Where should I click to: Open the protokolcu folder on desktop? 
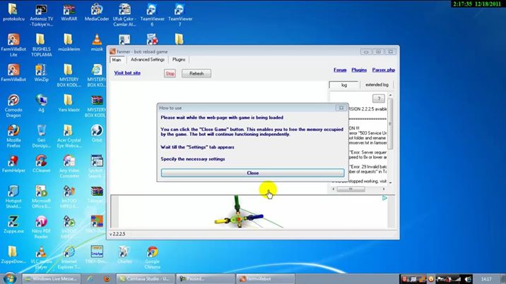click(13, 12)
